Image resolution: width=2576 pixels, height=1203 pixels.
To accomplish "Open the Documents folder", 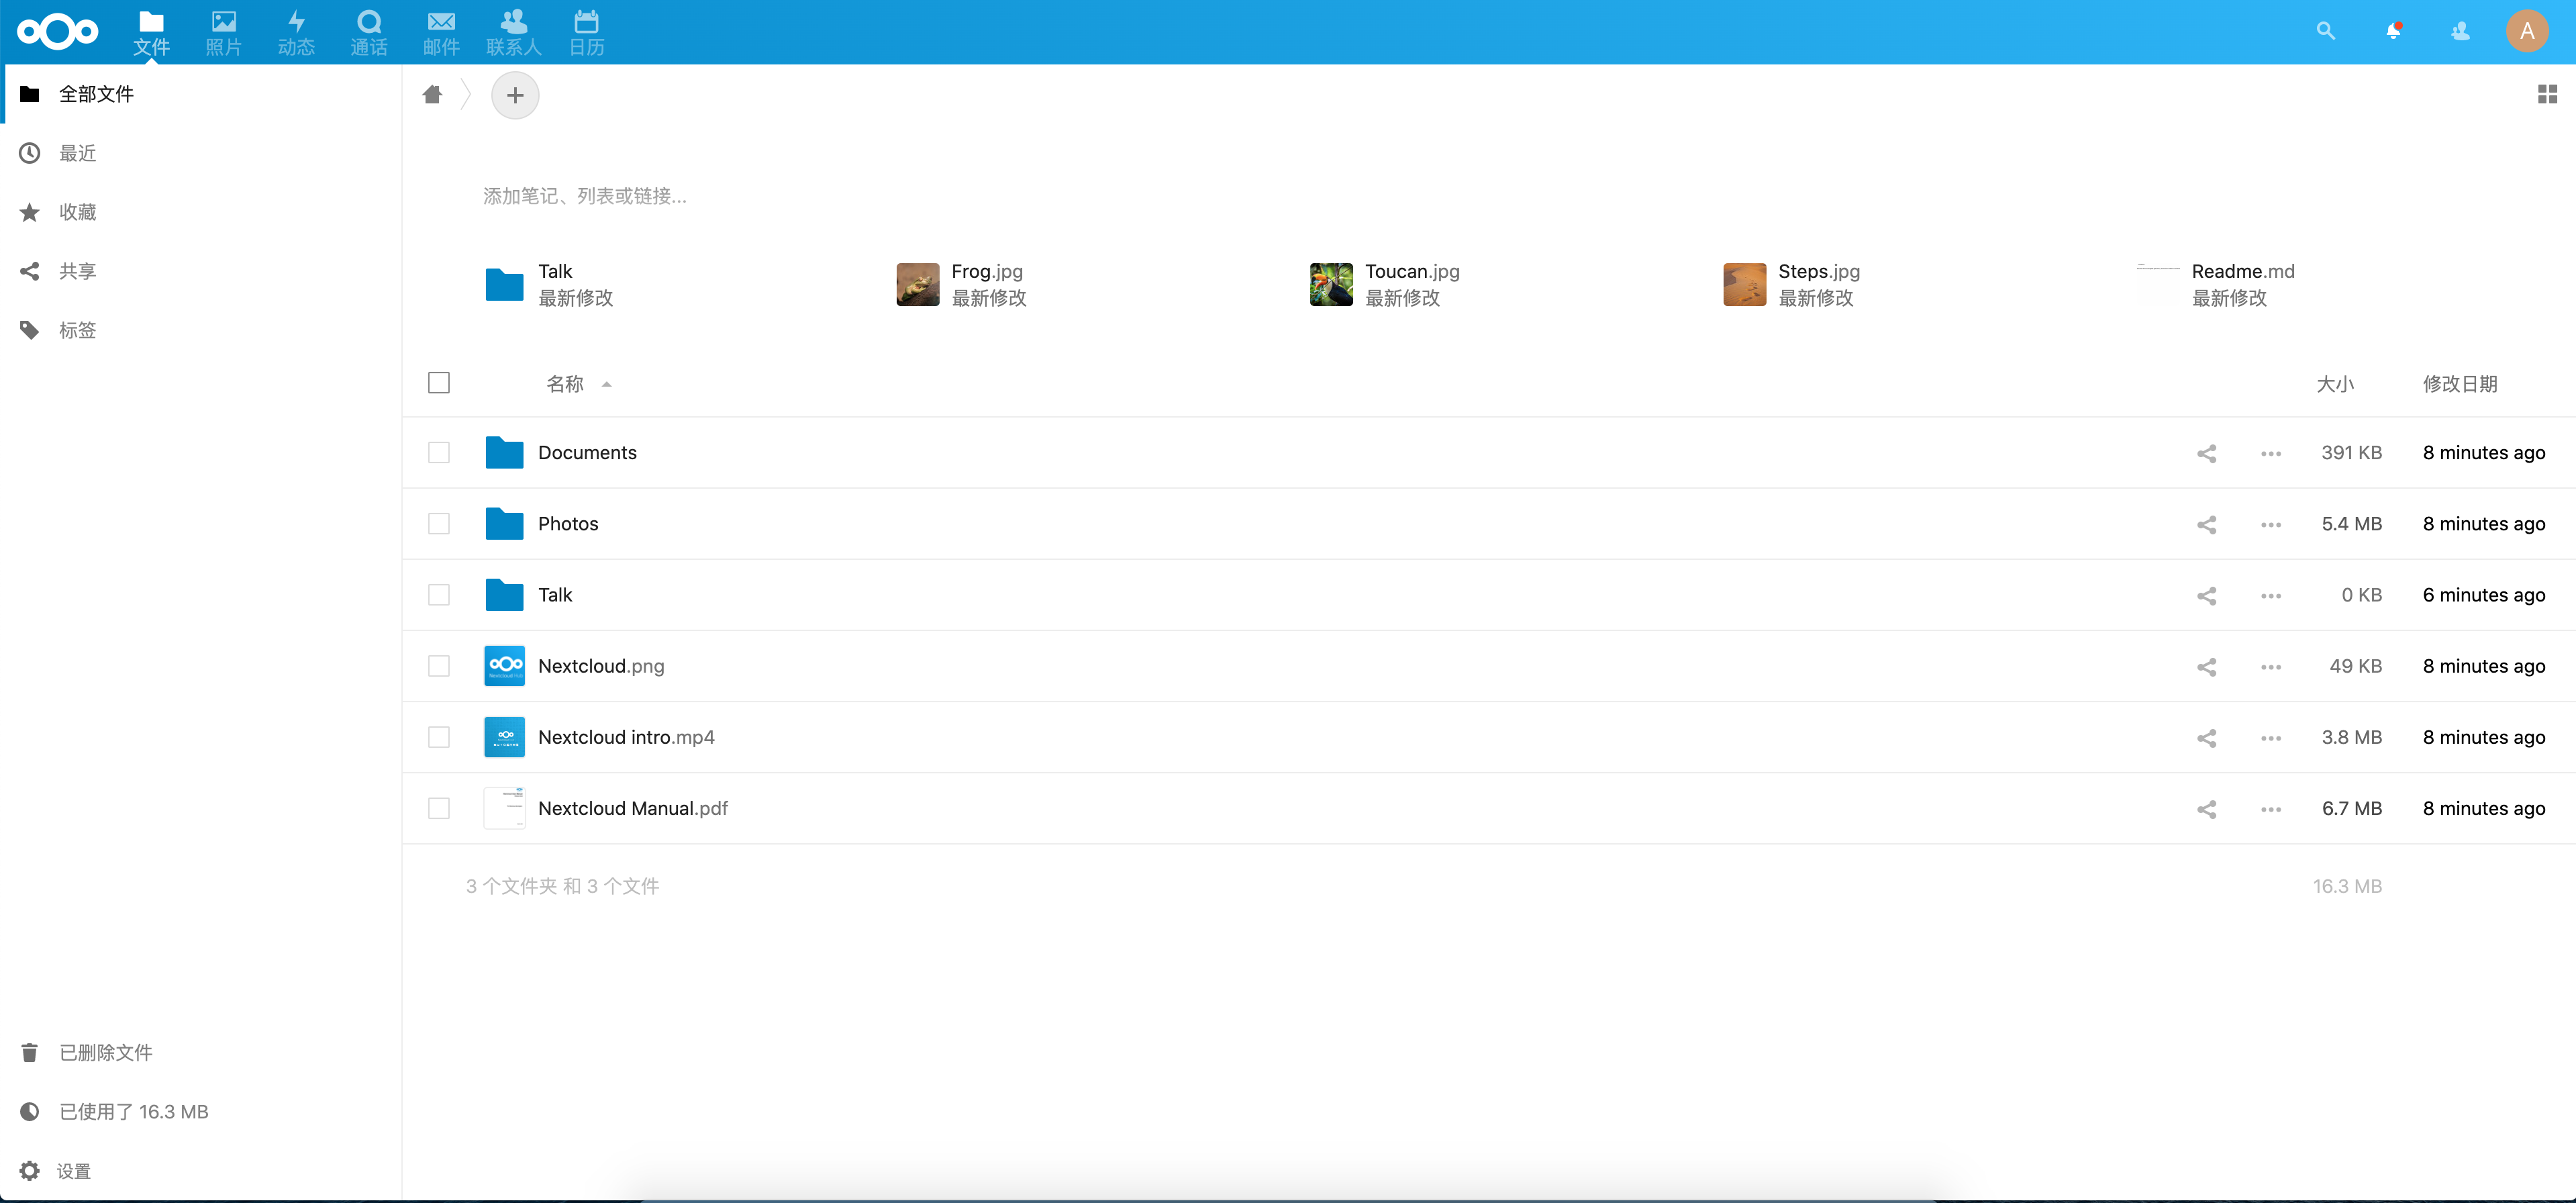I will point(587,453).
